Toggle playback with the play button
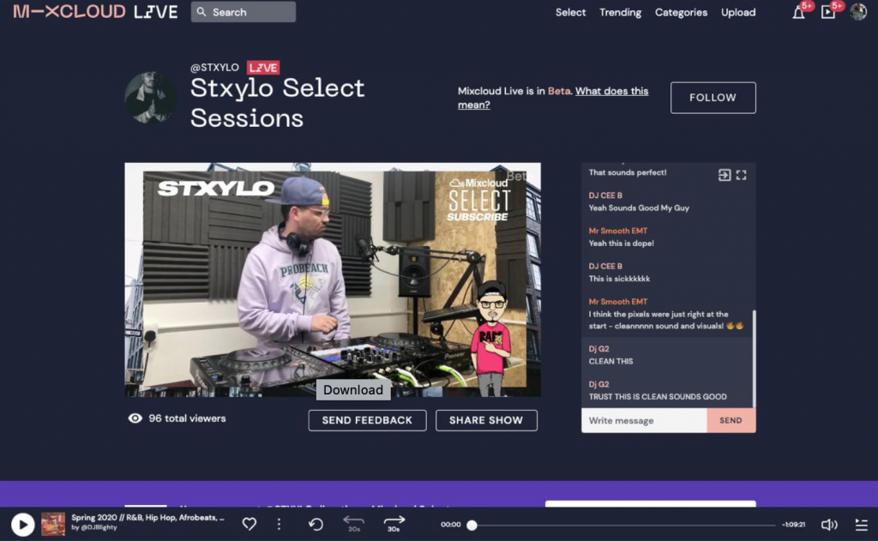The height and width of the screenshot is (541, 878). tap(23, 524)
